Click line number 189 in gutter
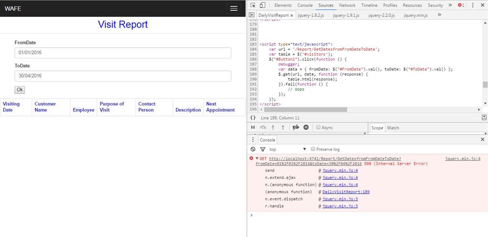The image size is (488, 237). click(x=253, y=74)
